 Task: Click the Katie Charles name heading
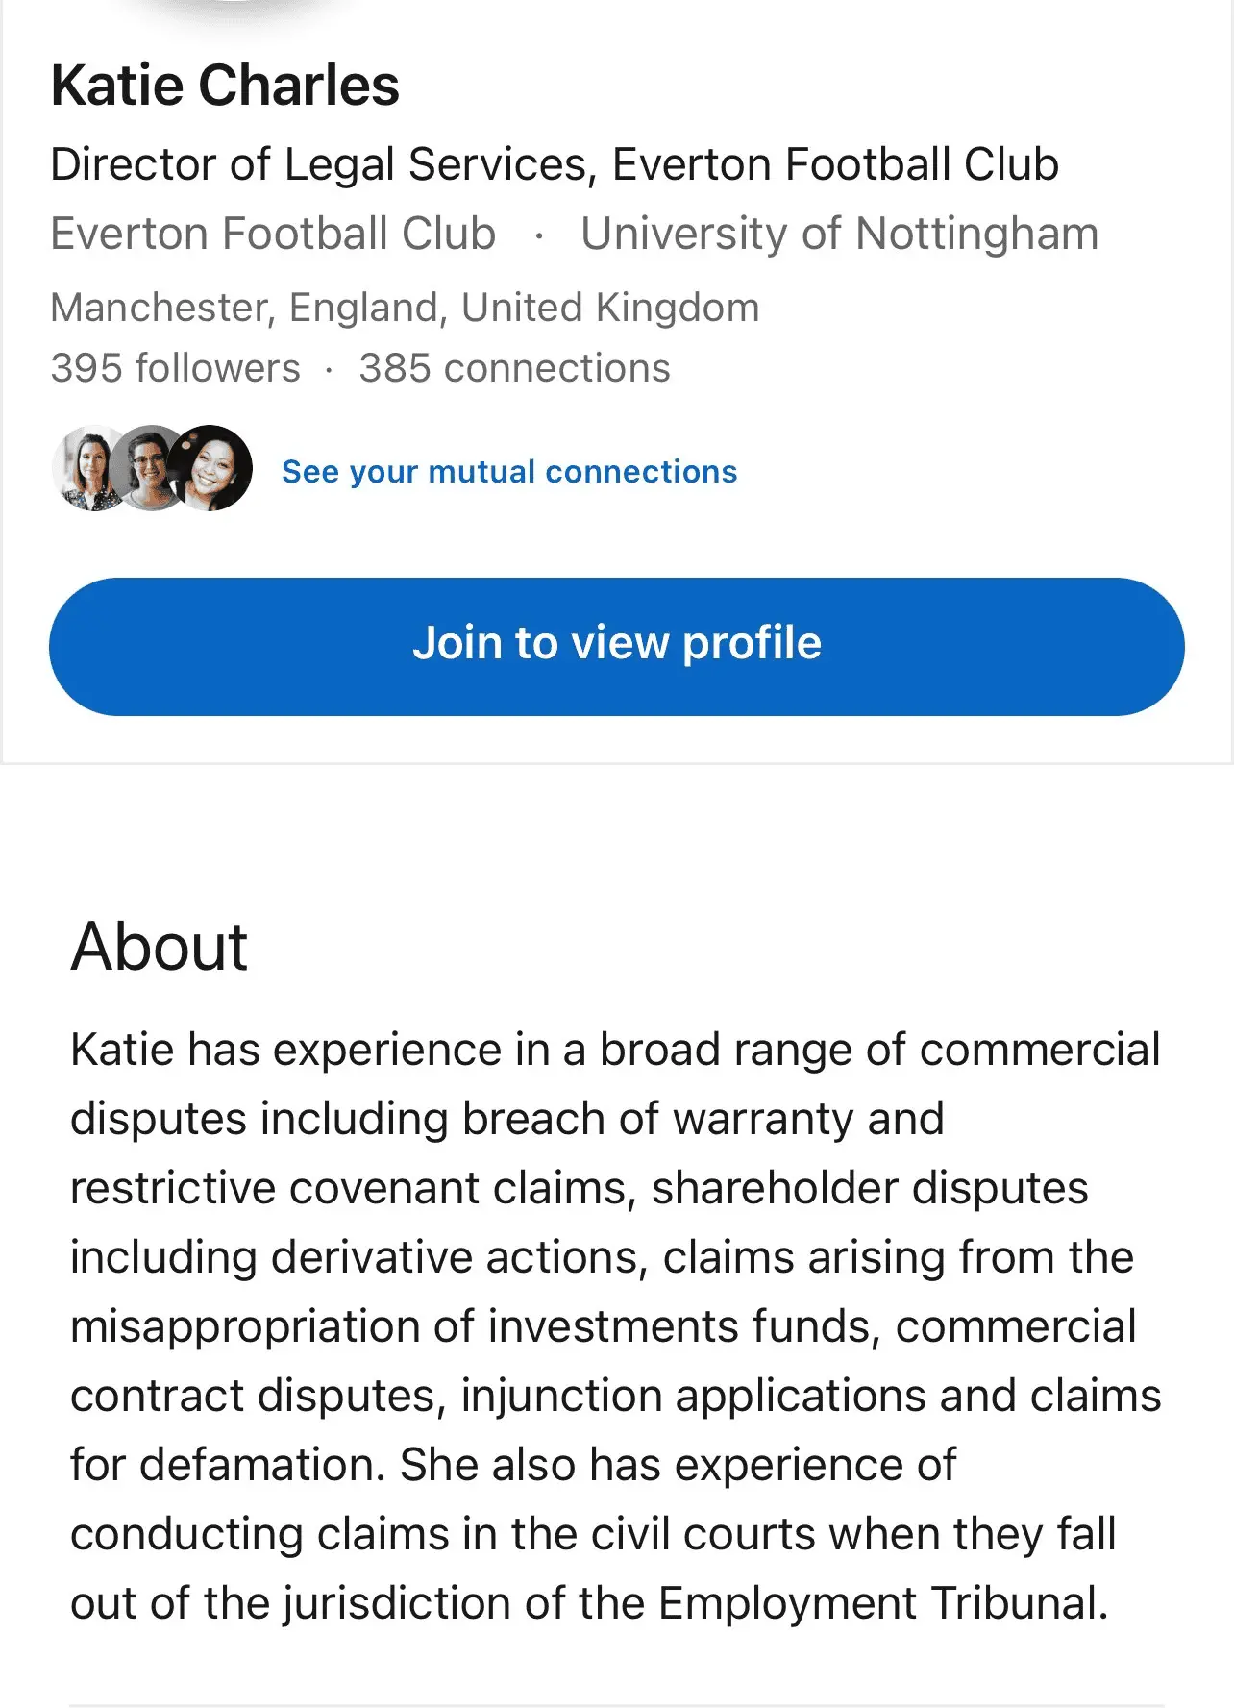[x=225, y=86]
